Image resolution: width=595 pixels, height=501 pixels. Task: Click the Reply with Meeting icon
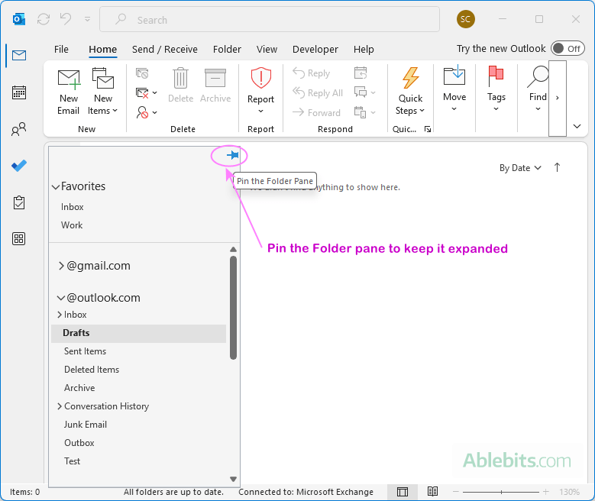(x=361, y=73)
